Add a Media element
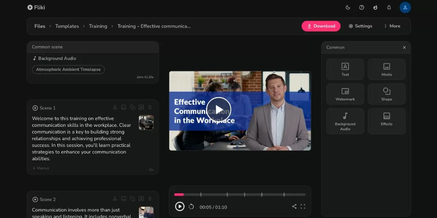437x218 pixels. click(387, 69)
